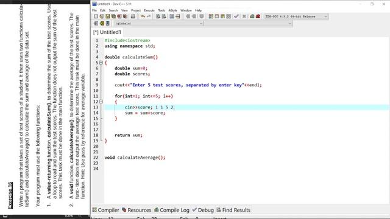Click the Goto Bookmarks icon
This screenshot has height=219, width=390.
coord(107,23)
